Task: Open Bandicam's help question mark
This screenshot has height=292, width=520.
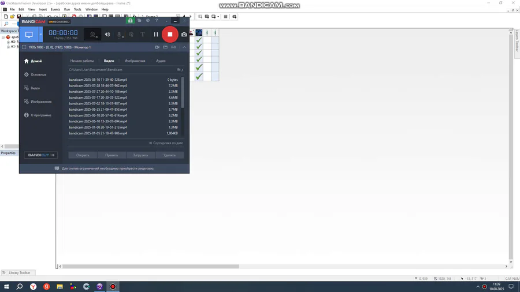Action: (x=157, y=21)
